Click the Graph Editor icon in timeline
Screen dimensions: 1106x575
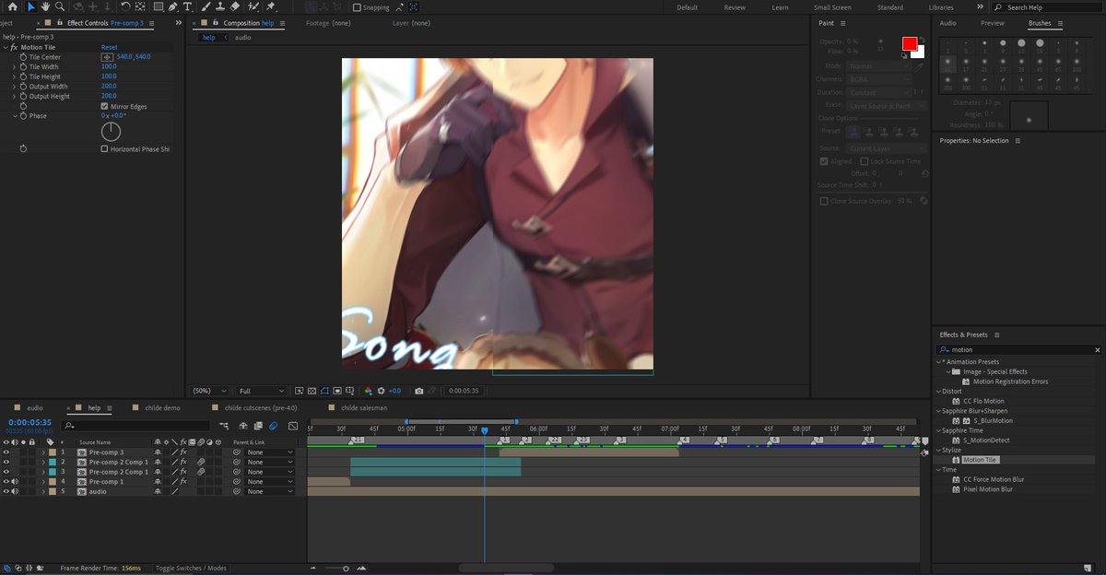click(293, 426)
